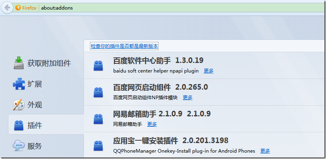
Task: Click the QQPhoneManager Onekey-Install plug-in description text
Action: coord(184,151)
